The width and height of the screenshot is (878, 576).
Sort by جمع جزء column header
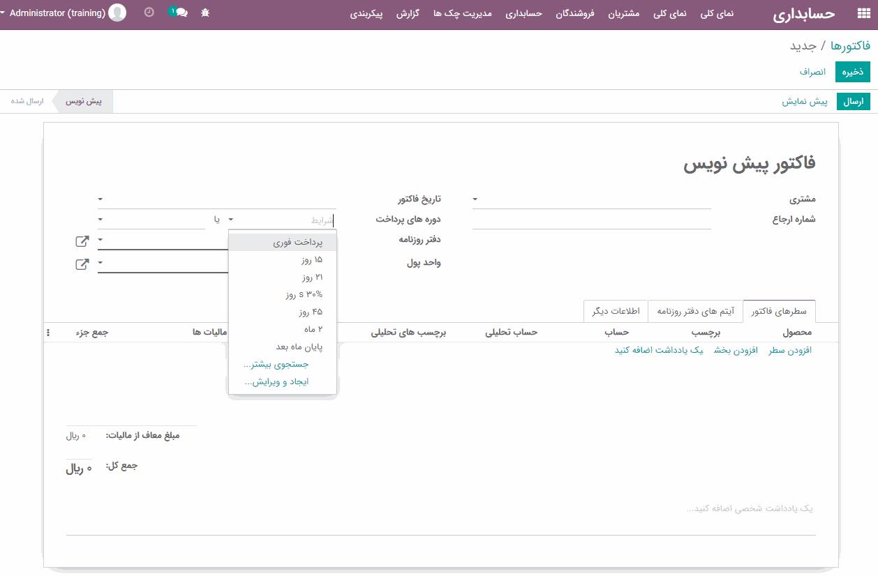point(92,333)
